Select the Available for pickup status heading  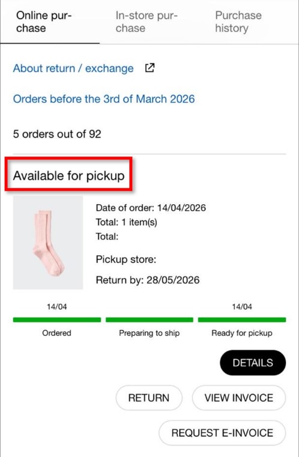(x=69, y=175)
